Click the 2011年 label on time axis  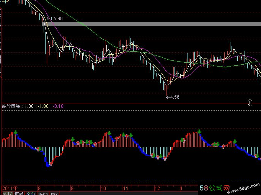coord(10,188)
